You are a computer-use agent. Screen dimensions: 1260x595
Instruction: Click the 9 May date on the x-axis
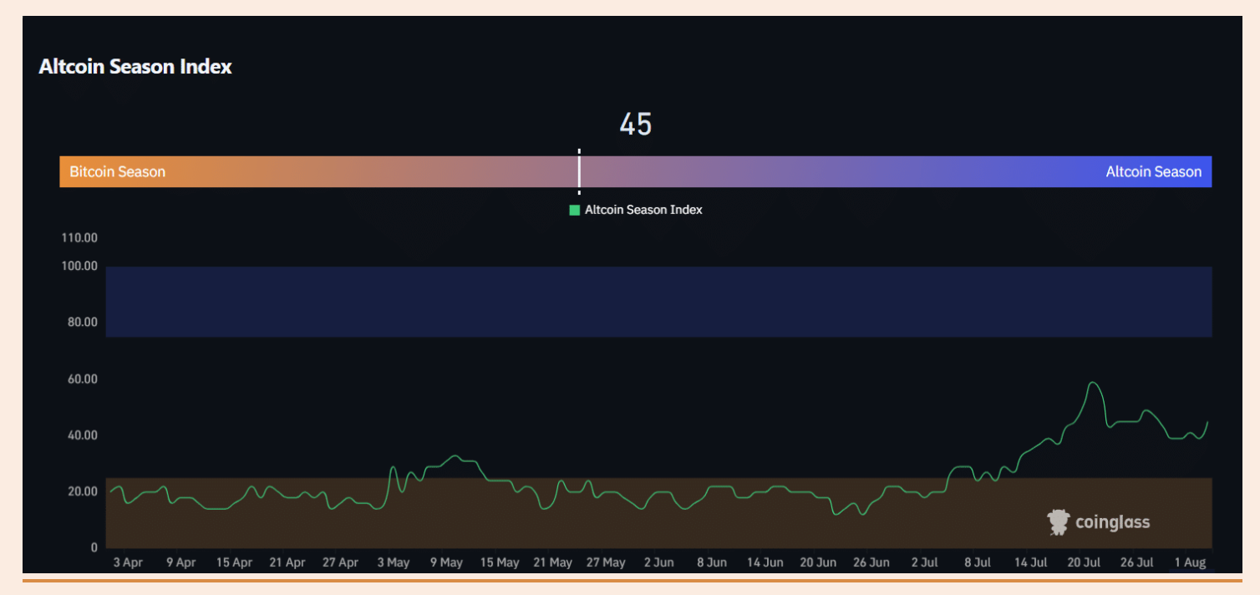tap(446, 562)
